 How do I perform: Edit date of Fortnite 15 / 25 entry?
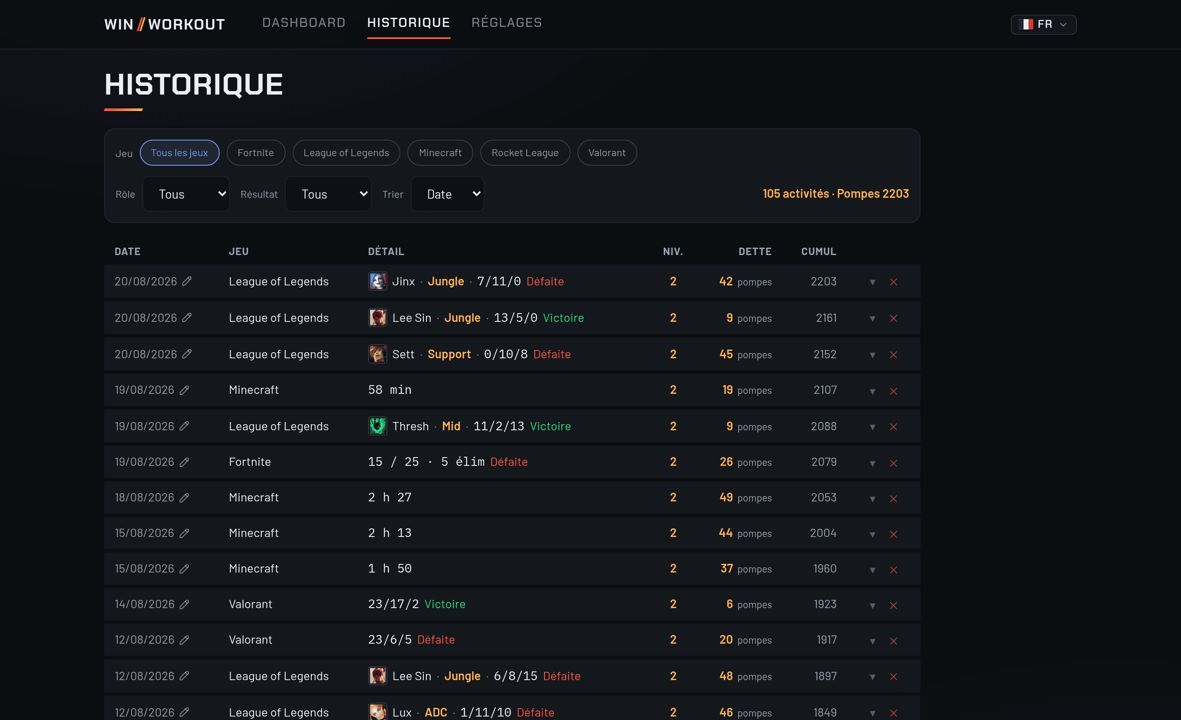[185, 462]
